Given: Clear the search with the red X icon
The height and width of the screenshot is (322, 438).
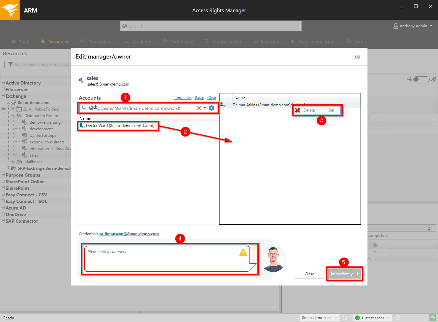Looking at the screenshot, I should (199, 108).
